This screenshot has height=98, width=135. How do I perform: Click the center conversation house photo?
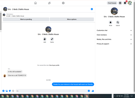pyautogui.click(x=48, y=29)
